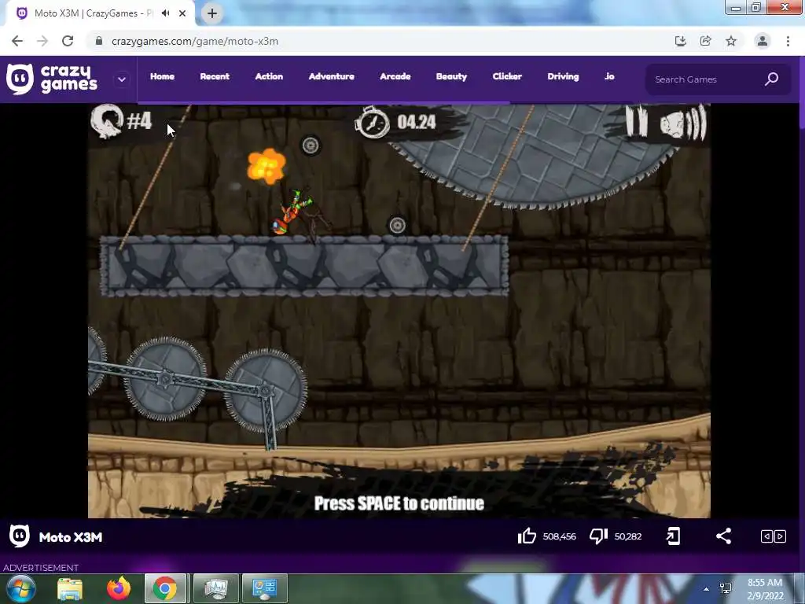This screenshot has width=805, height=604.
Task: Open the Chrome three-dot menu
Action: pyautogui.click(x=788, y=41)
